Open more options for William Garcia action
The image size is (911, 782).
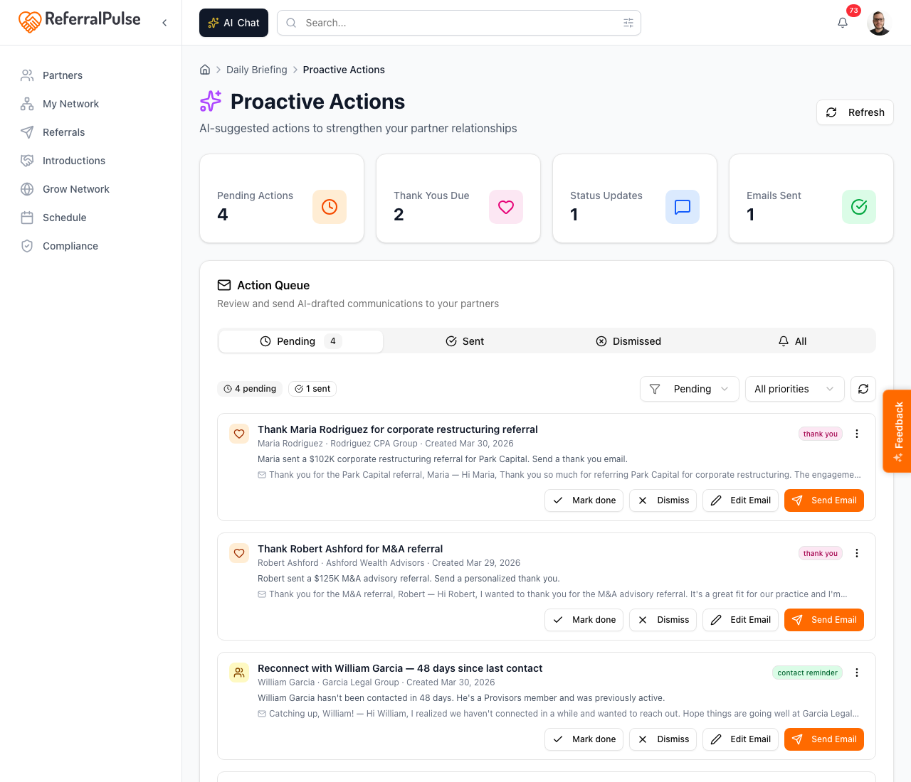[857, 673]
